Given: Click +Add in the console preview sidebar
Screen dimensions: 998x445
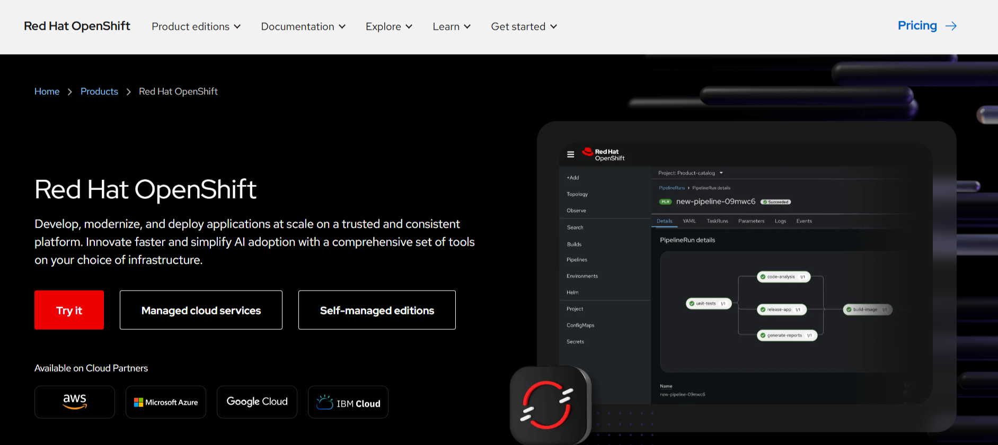Looking at the screenshot, I should pos(573,178).
